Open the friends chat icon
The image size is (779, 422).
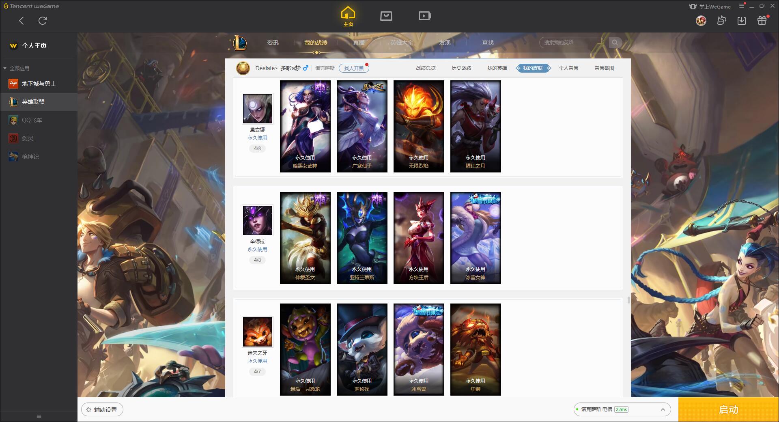coord(721,20)
